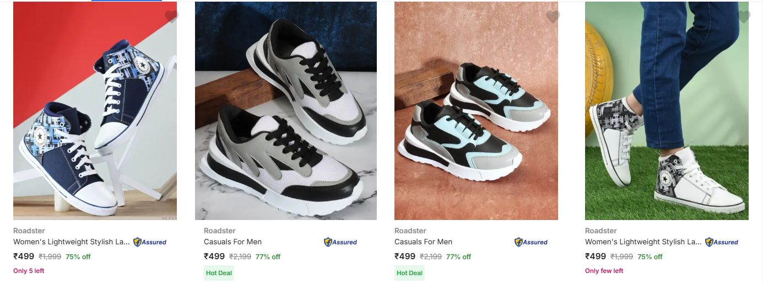Click Assured badge for grey and white Casuals
The image size is (763, 284).
point(340,242)
